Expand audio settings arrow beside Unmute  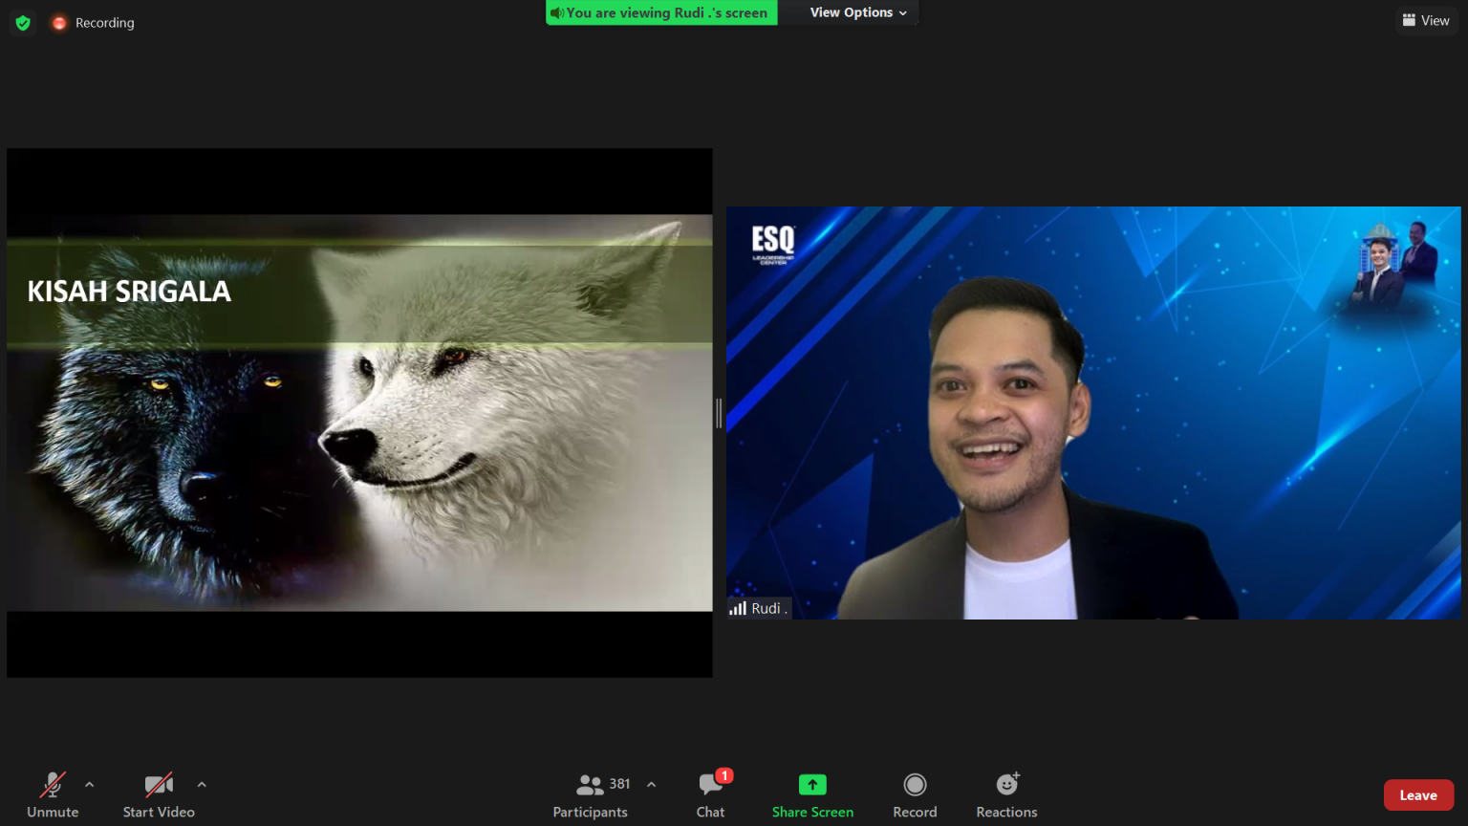(90, 785)
